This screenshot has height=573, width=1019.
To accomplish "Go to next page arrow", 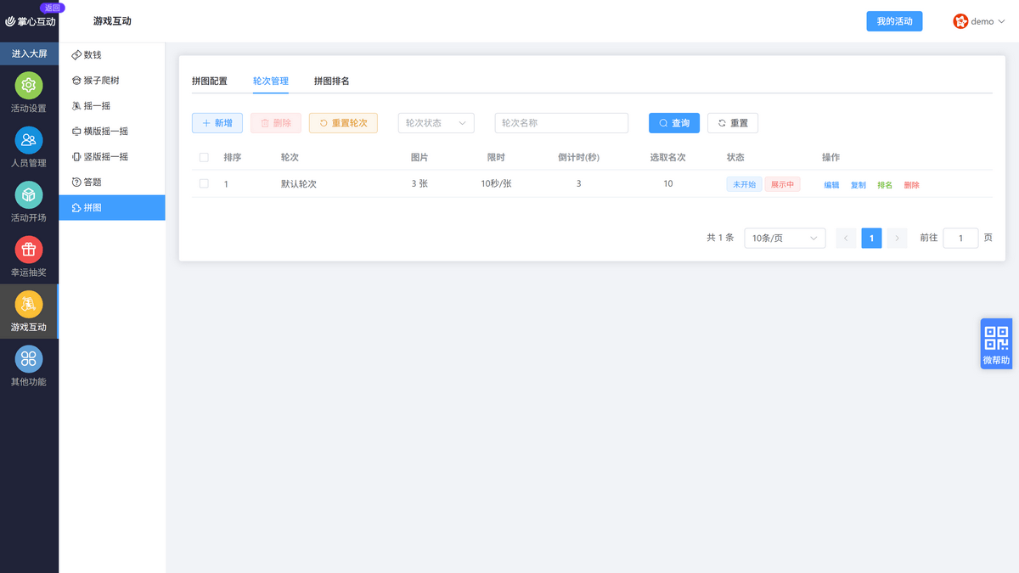I will tap(897, 239).
